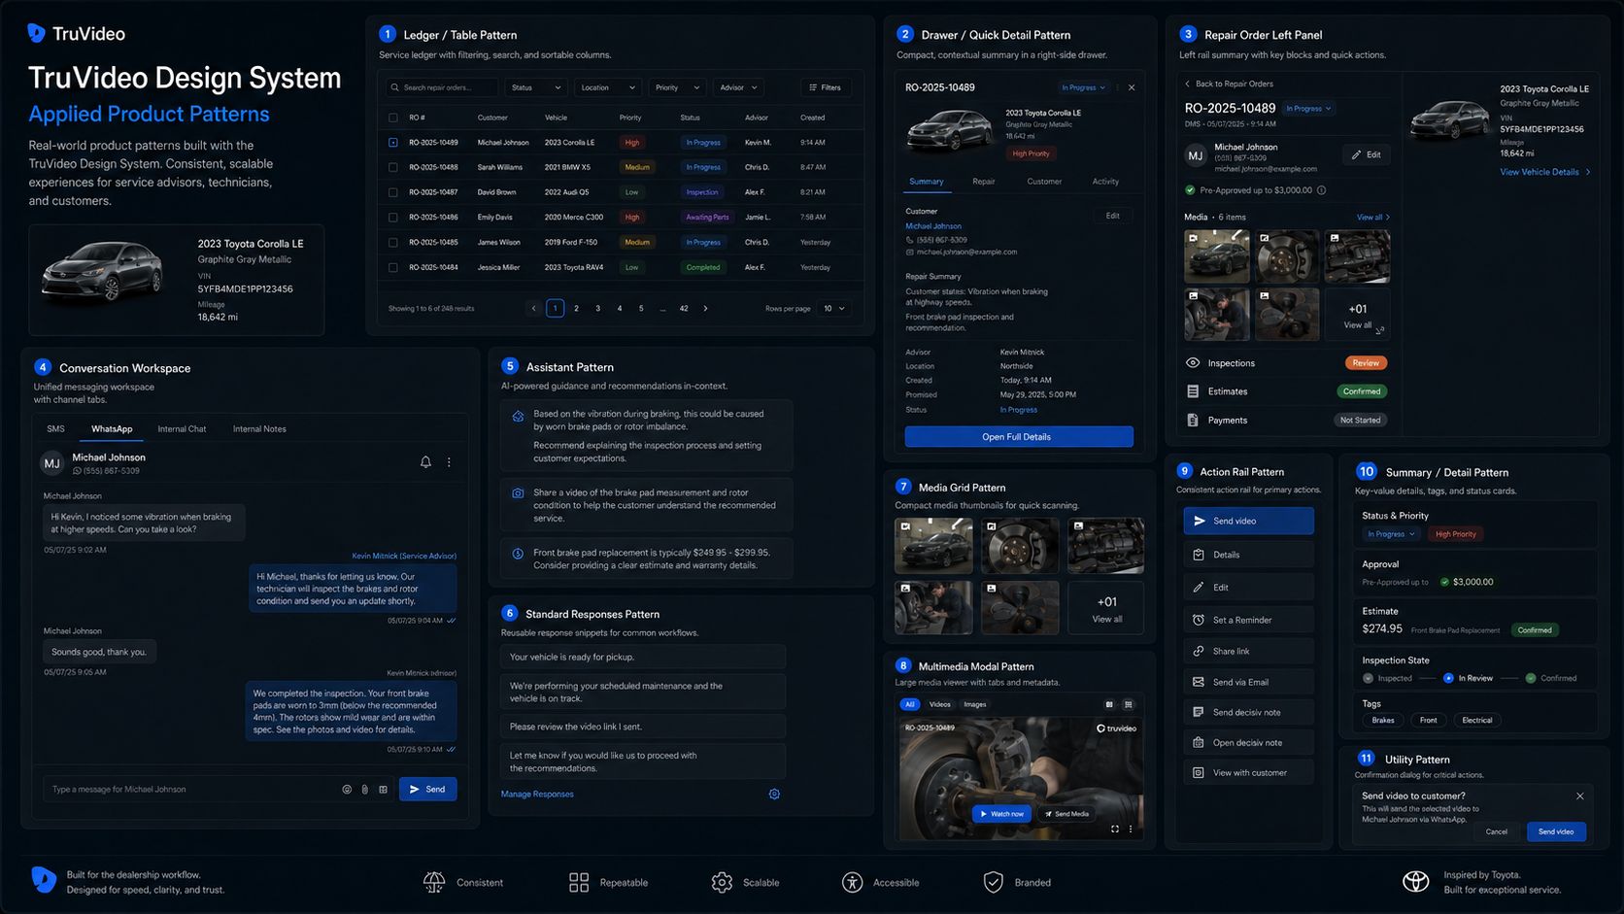Click the Set a Reminder clock icon
This screenshot has width=1624, height=914.
click(1199, 620)
